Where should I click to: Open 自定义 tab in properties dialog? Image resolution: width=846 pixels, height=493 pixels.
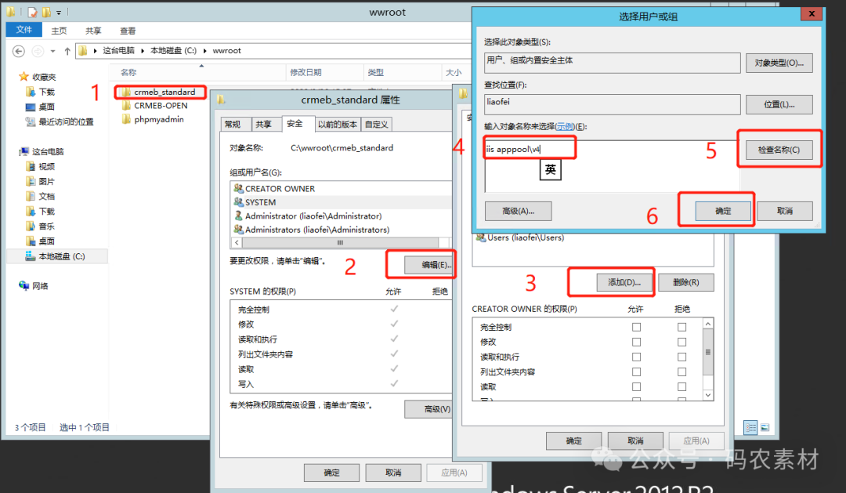[376, 124]
